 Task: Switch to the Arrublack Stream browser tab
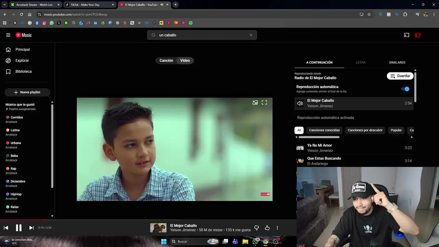click(x=35, y=5)
